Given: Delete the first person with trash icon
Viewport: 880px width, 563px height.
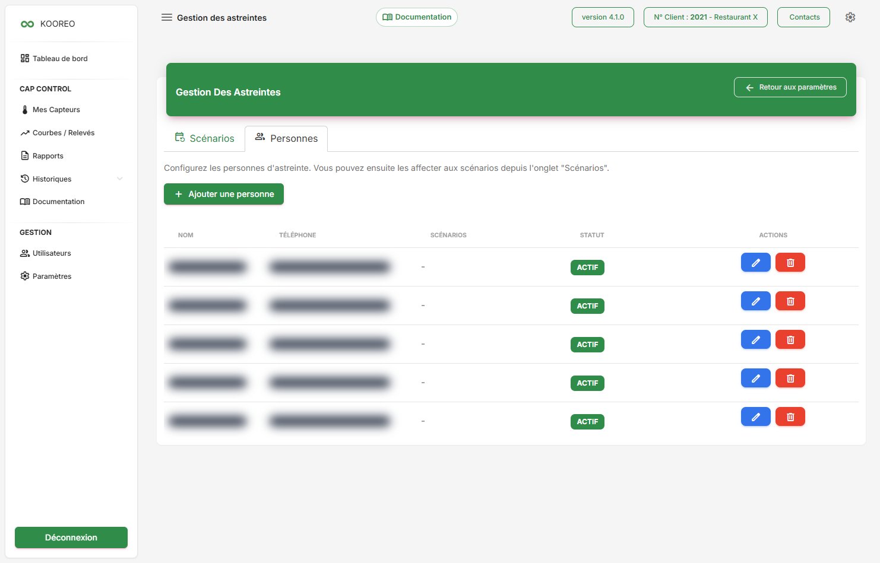Looking at the screenshot, I should (790, 262).
